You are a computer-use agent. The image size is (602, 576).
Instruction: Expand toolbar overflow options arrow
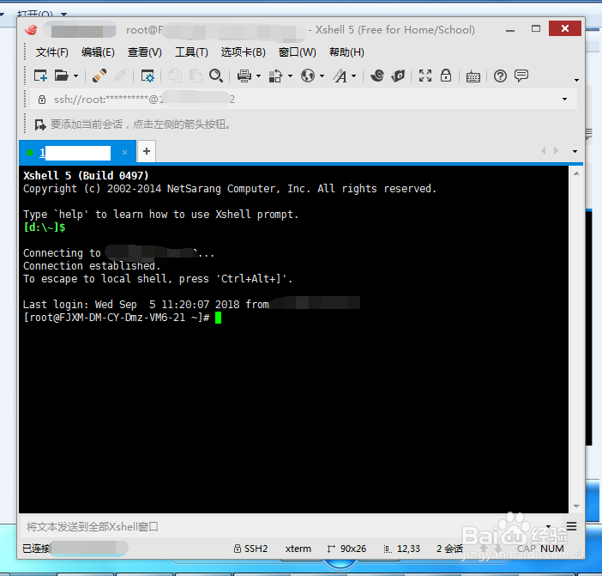click(576, 81)
